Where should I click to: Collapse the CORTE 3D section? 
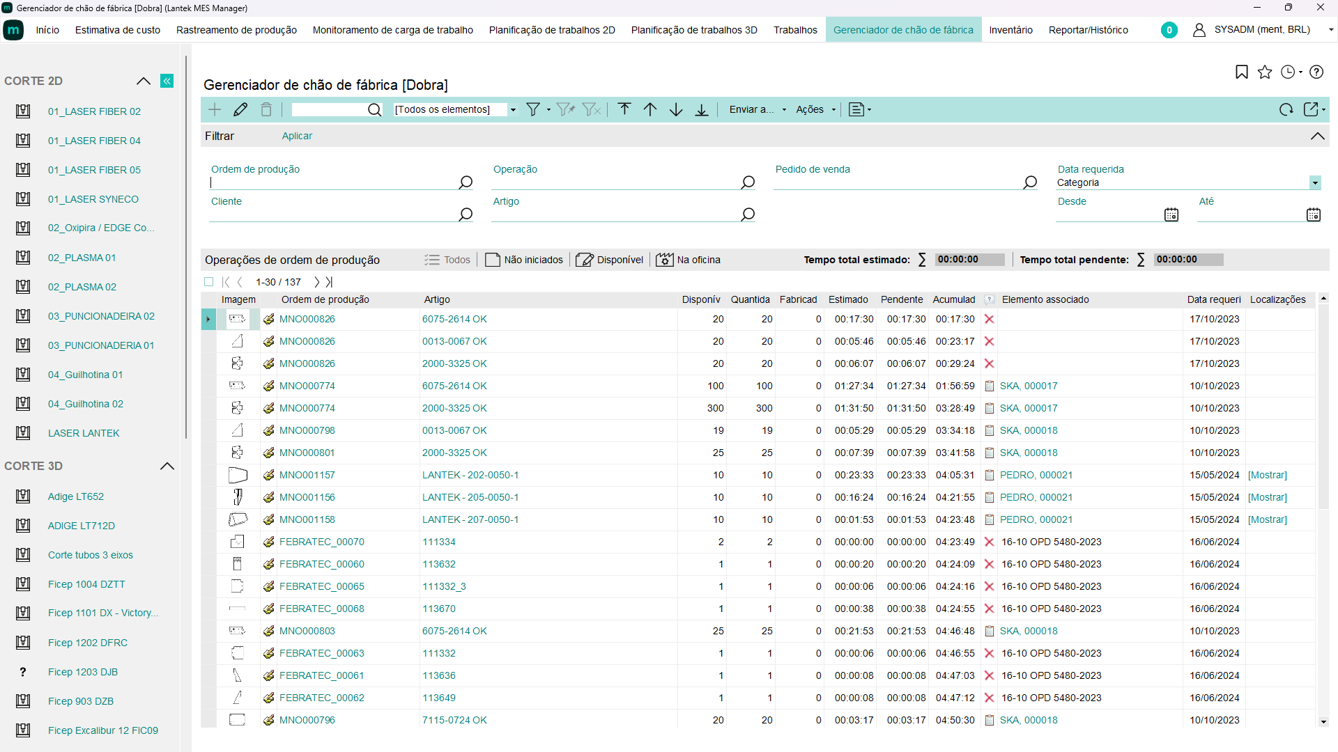(x=167, y=466)
